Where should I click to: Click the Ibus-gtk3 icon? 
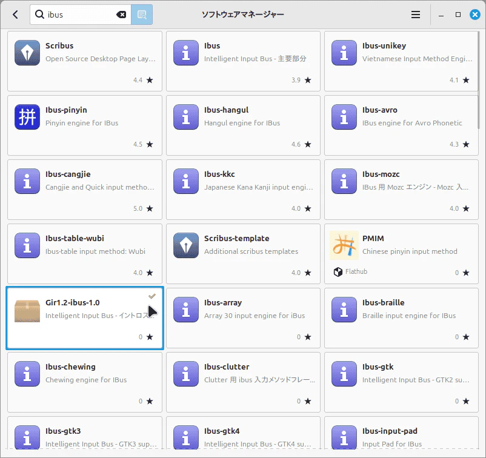click(x=27, y=437)
